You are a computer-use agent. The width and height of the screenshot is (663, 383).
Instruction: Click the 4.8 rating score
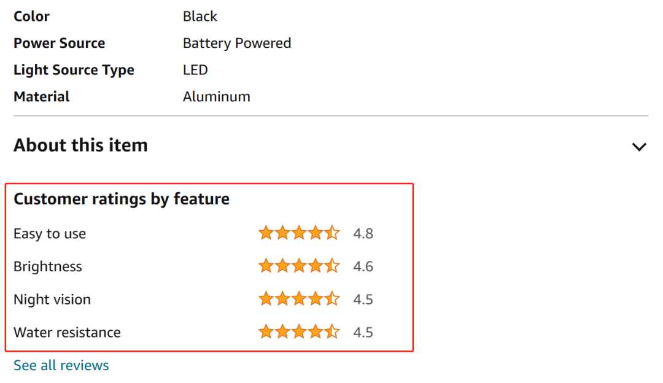363,233
